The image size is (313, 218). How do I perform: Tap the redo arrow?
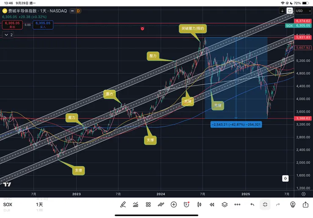tap(278, 204)
